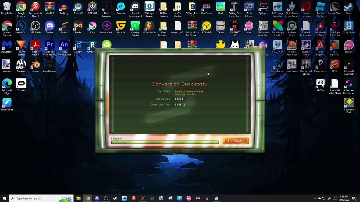Open the Muck game icon
The height and width of the screenshot is (202, 360).
click(220, 8)
